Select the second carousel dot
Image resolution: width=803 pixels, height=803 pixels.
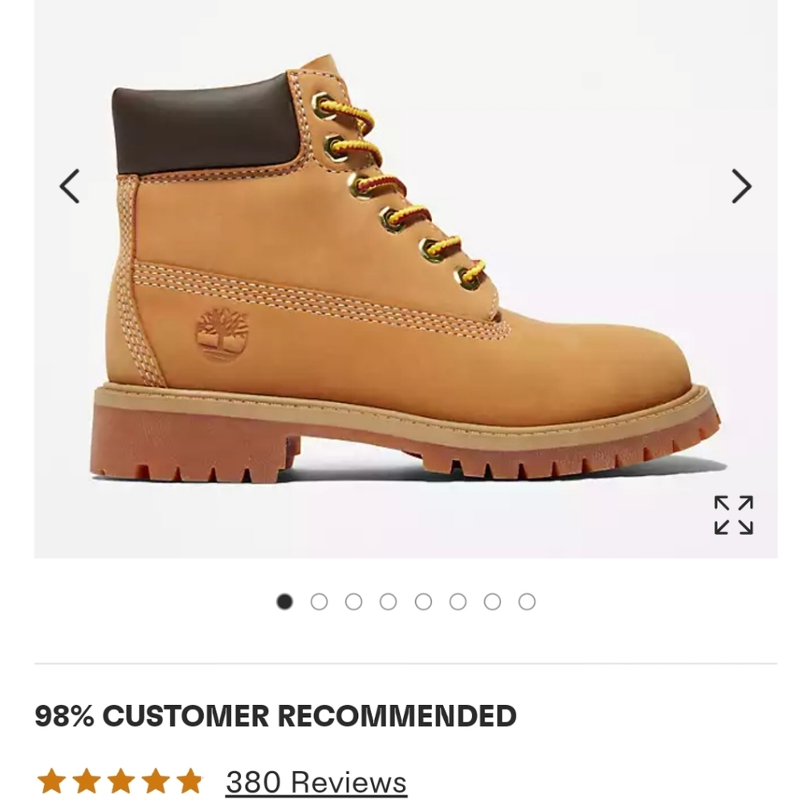pos(319,600)
